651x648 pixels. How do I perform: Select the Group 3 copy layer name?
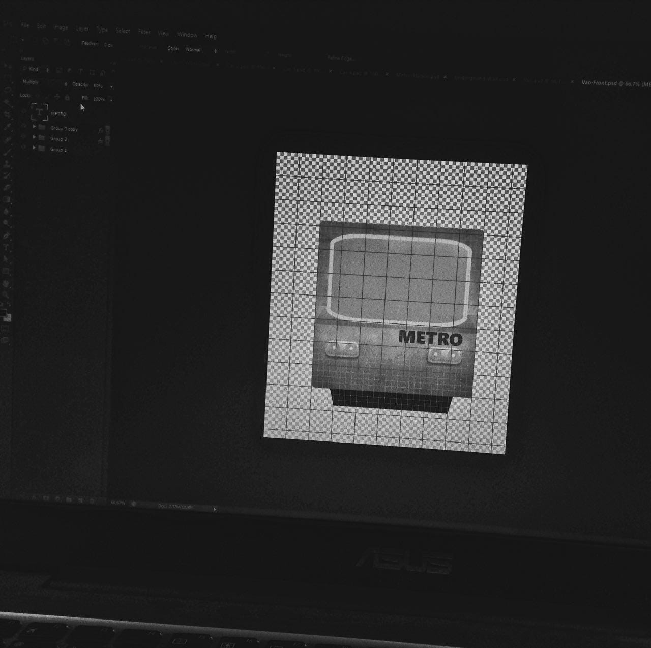pos(64,129)
